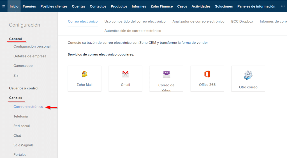Open the Fuentes module
The height and width of the screenshot is (158, 287).
click(29, 6)
